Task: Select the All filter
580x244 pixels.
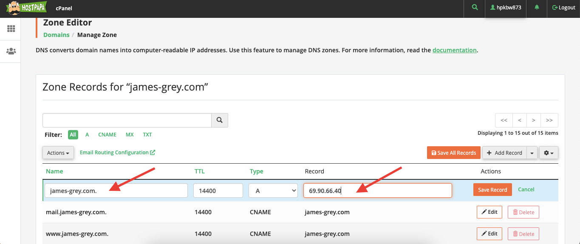Action: click(x=73, y=135)
